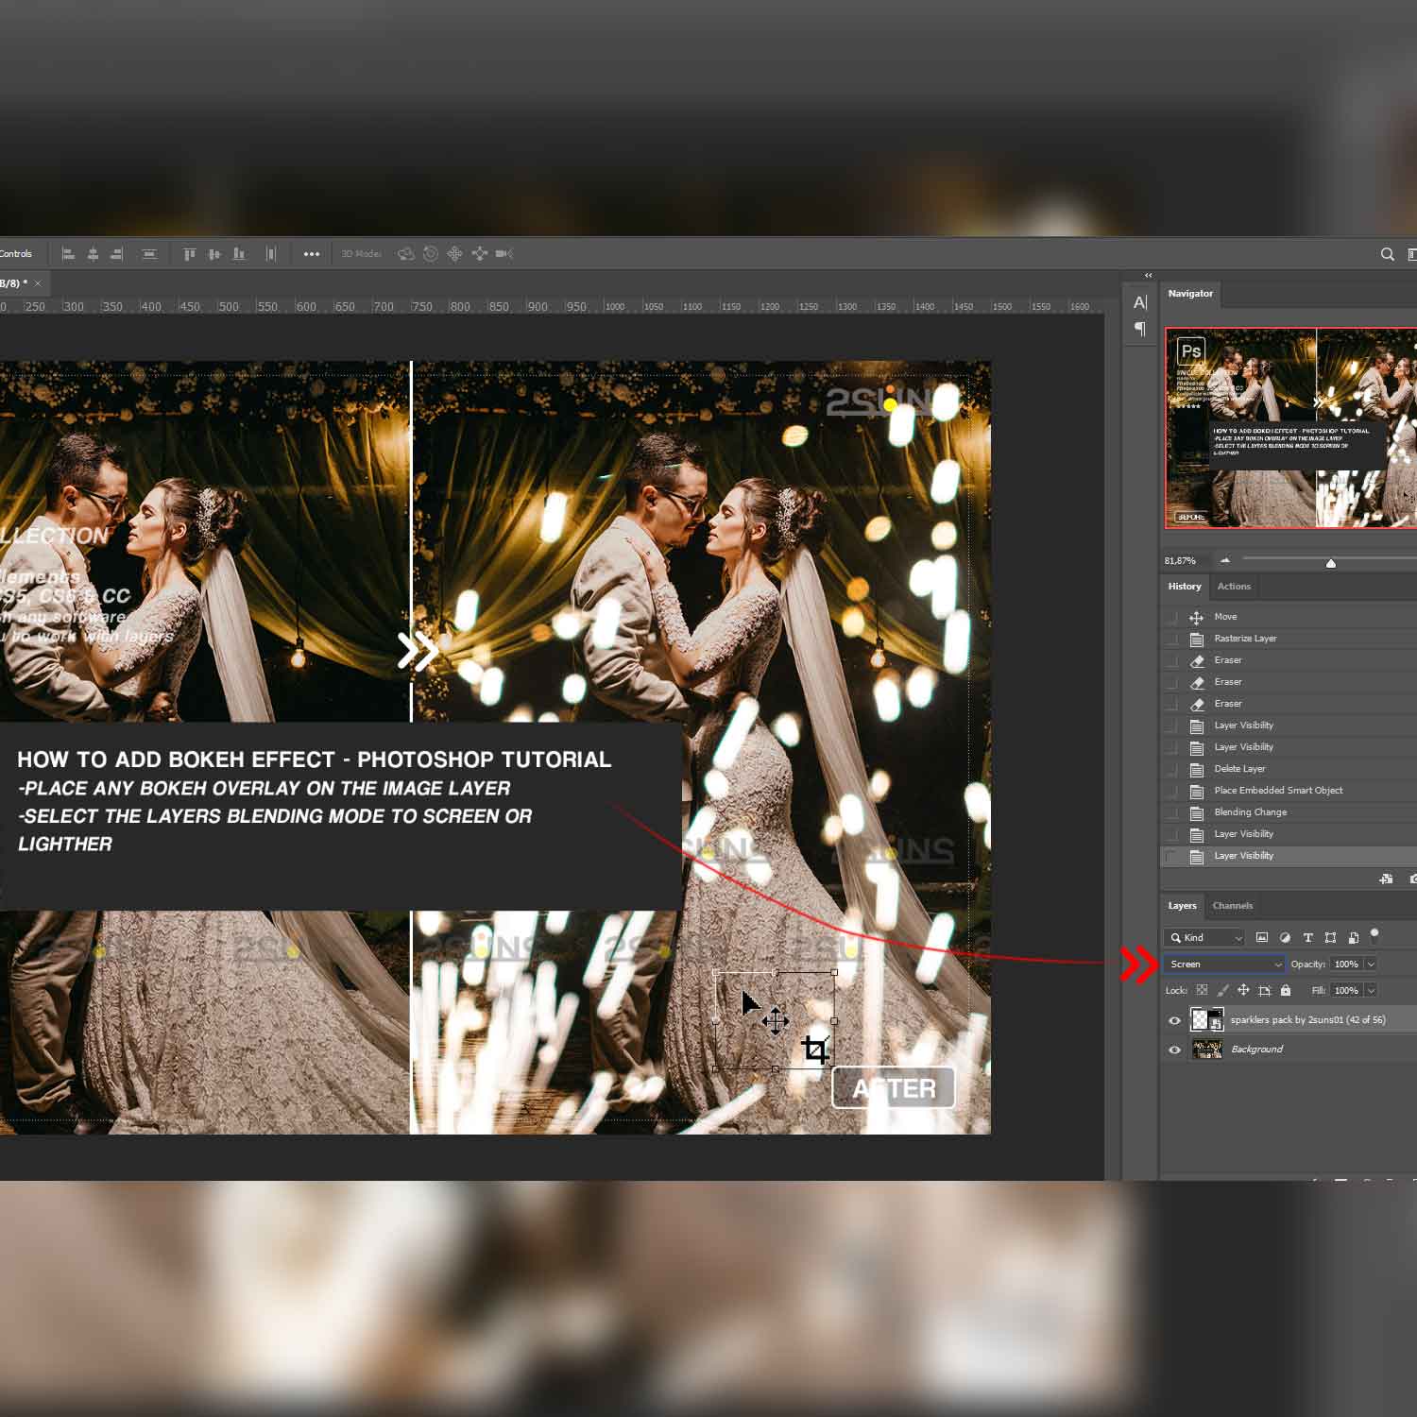The image size is (1417, 1417).
Task: Collapse panels with double-arrow icon
Action: pos(1149,276)
